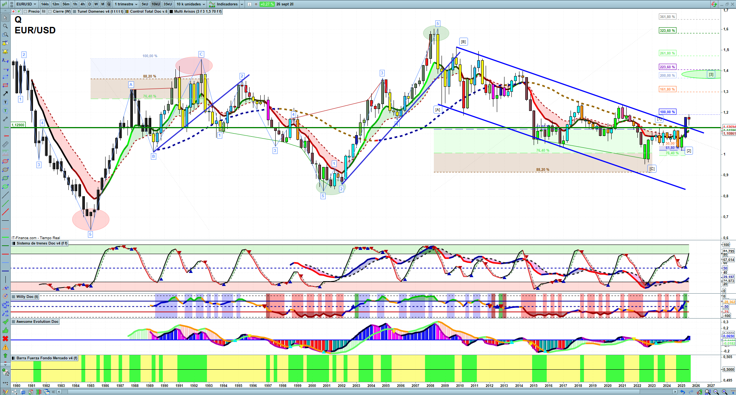Click the Tunel Domenec v4 color swatch
This screenshot has width=736, height=395.
pyautogui.click(x=74, y=12)
